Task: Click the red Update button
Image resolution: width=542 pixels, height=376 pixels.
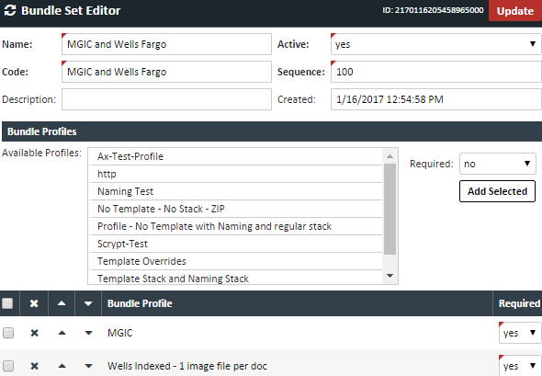Action: point(515,11)
